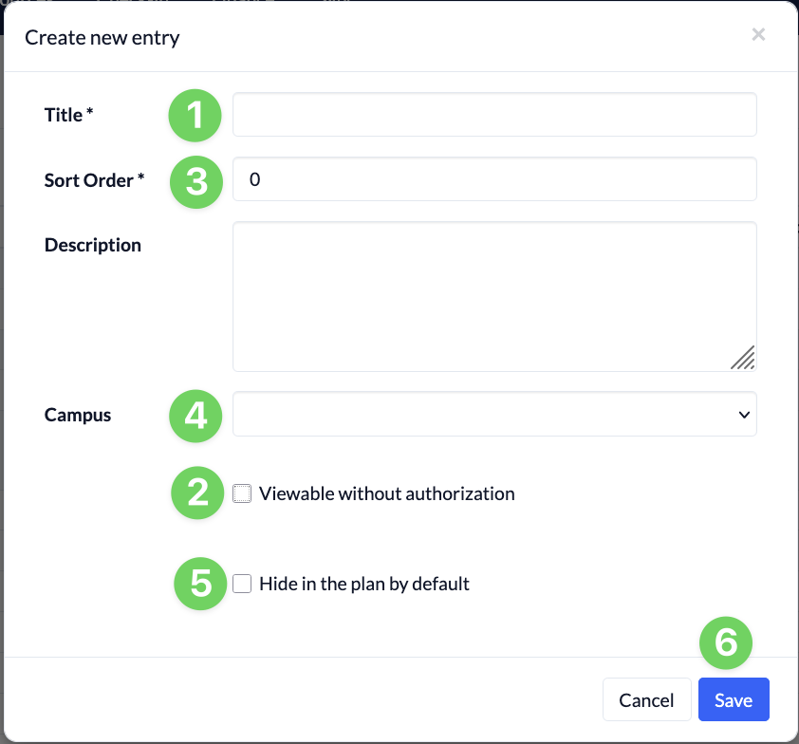Grab the Description textarea resize handle
Viewport: 799px width, 744px height.
(743, 358)
